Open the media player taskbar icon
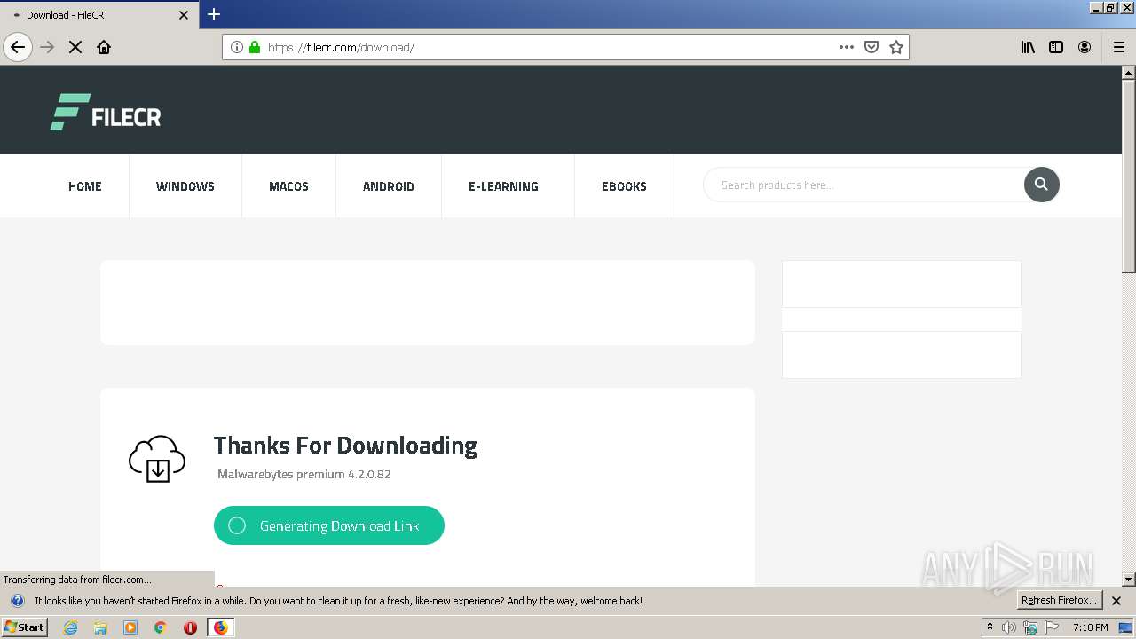This screenshot has height=639, width=1136. coord(130,627)
